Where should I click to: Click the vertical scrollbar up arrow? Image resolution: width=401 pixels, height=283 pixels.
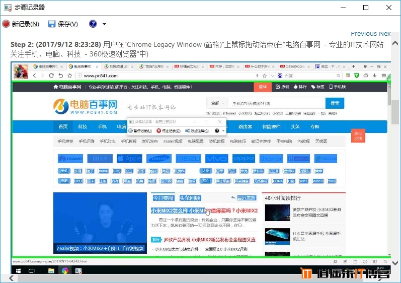click(x=395, y=43)
